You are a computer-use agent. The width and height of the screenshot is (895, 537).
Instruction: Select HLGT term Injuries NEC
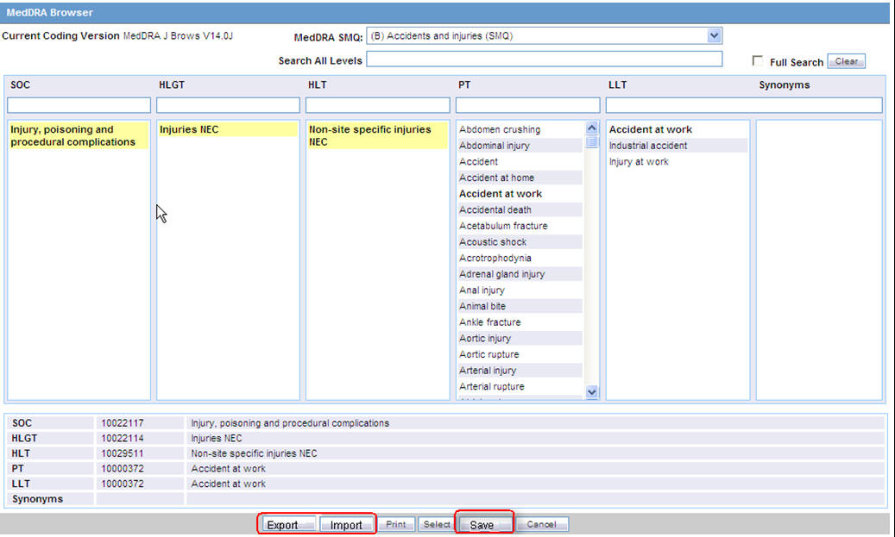(x=228, y=129)
